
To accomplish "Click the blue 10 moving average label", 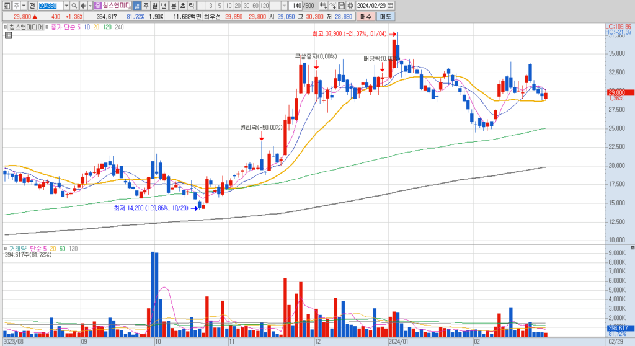I will [x=87, y=27].
